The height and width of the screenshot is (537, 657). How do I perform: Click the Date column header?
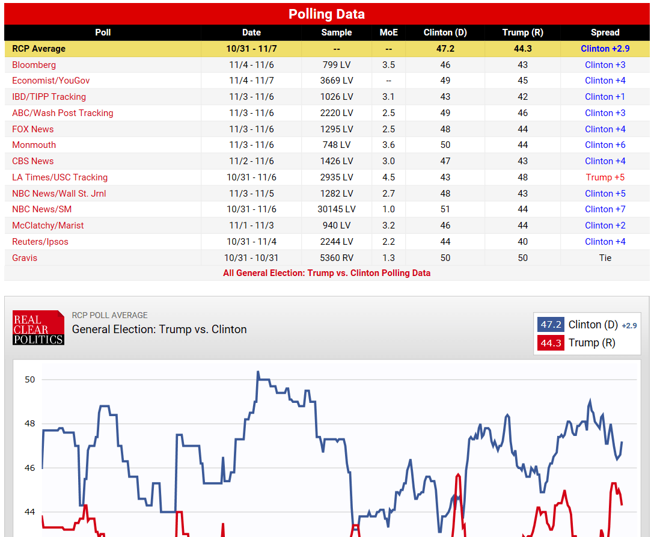(251, 32)
